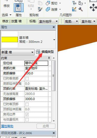The width and height of the screenshot is (97, 138).
Task: Open the 标高 level dropdown 室外地坪
Action: tap(48, 21)
